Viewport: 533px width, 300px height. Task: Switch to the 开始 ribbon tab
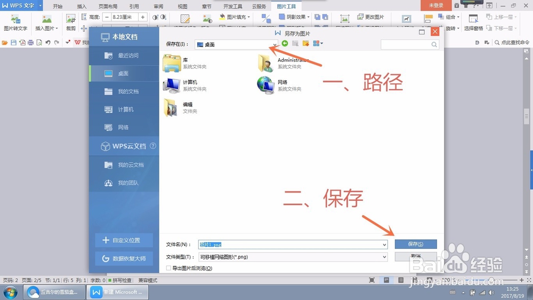click(x=58, y=6)
